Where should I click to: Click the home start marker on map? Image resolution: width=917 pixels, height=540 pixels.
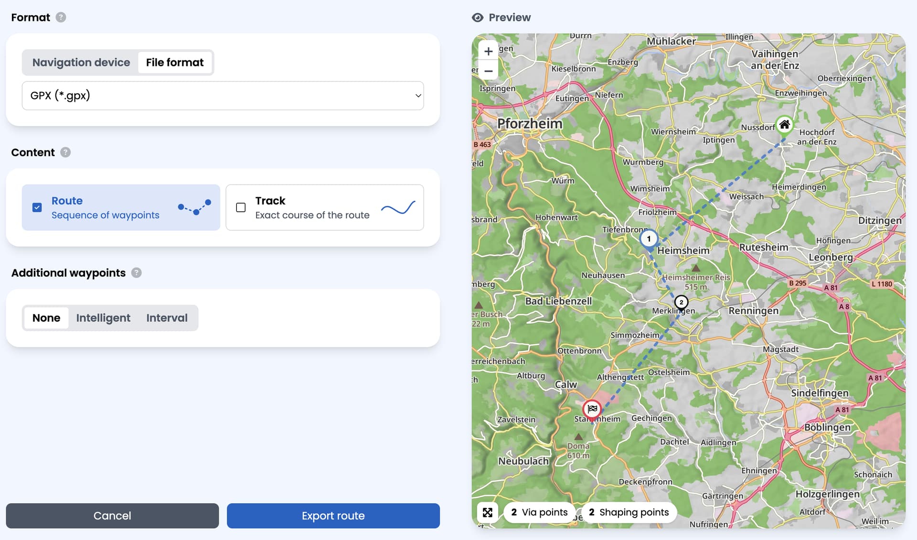coord(784,125)
